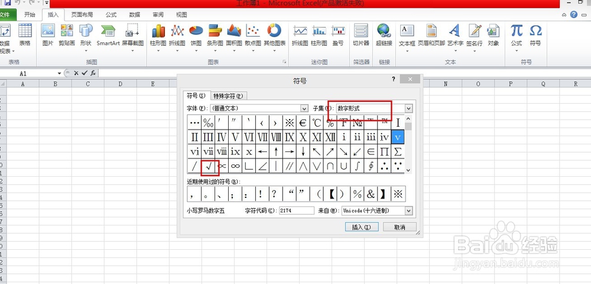Click the Symbol (符号) ribbon button
This screenshot has height=284, width=591.
[535, 35]
